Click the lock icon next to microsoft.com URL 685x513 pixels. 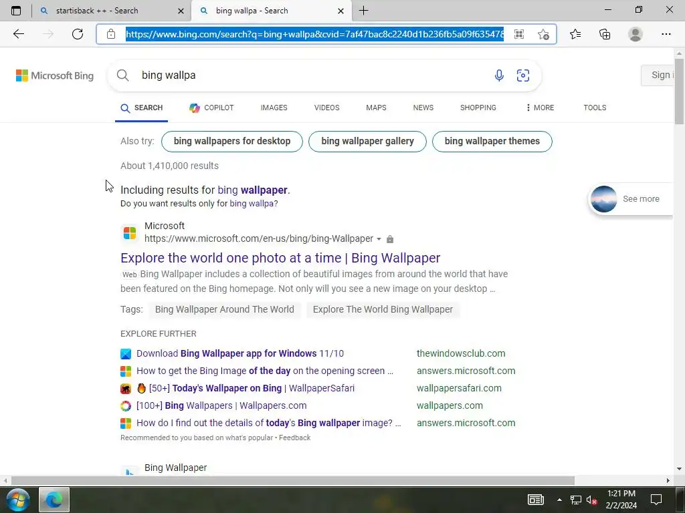390,239
